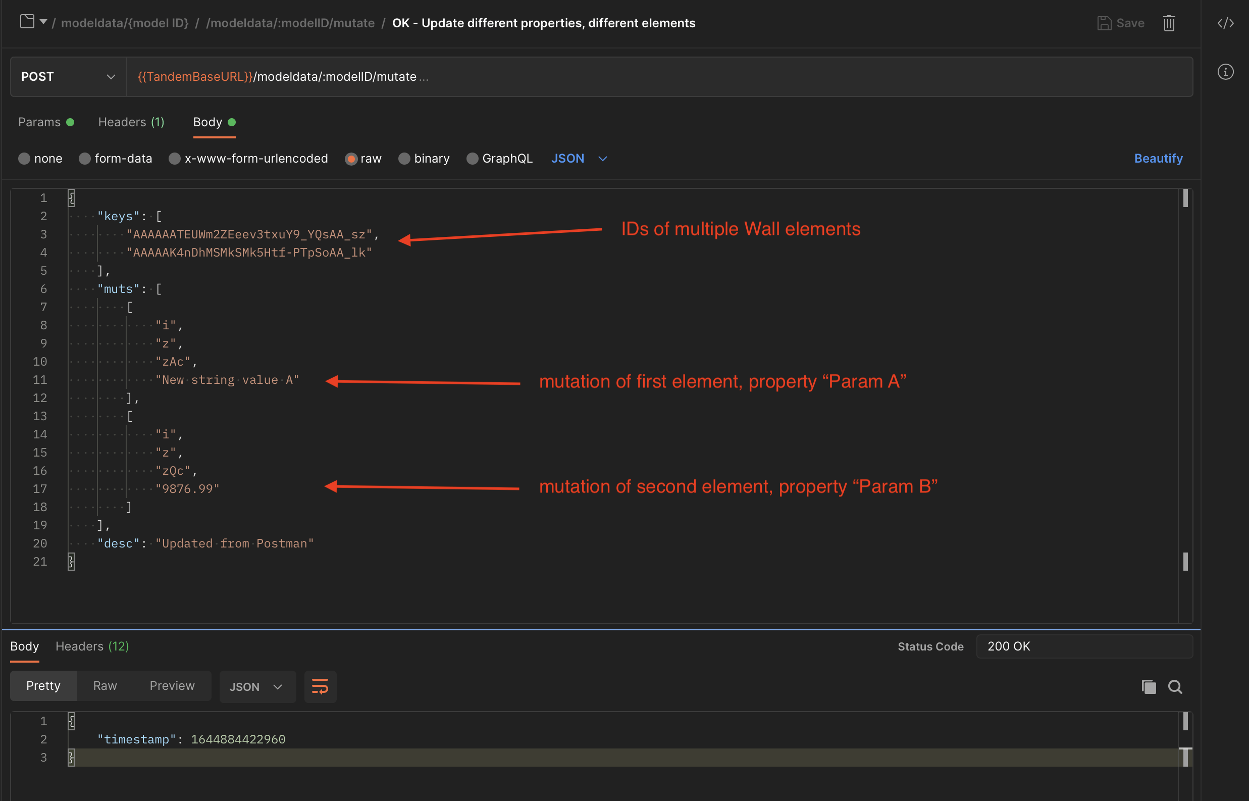
Task: Open the modeldata/{model ID} breadcrumb
Action: [x=125, y=23]
